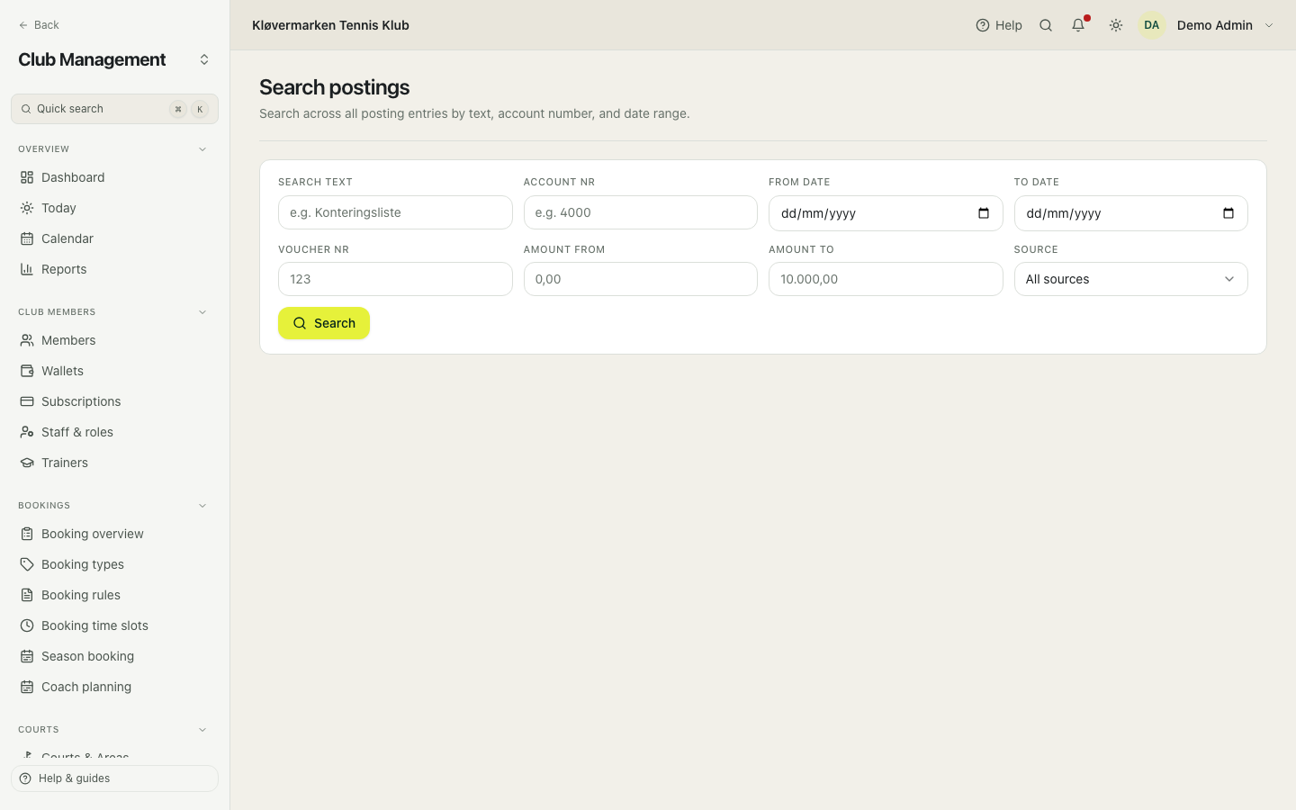Screen dimensions: 1296x810
Task: Open Reports from the sidebar
Action: [114, 269]
